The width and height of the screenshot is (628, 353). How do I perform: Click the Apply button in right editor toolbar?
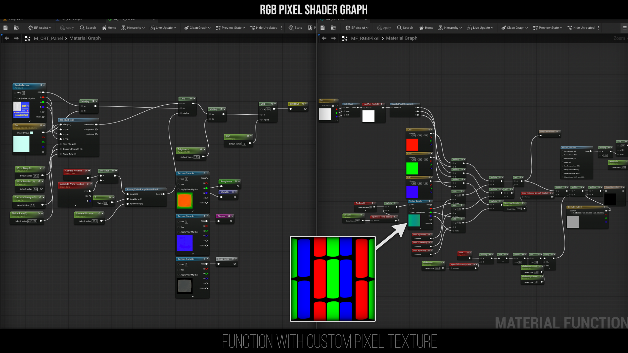click(x=384, y=28)
